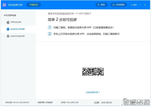Click the 烁光投屏大师 app logo icon
Screen dimensions: 151x107
[x=5, y=5]
